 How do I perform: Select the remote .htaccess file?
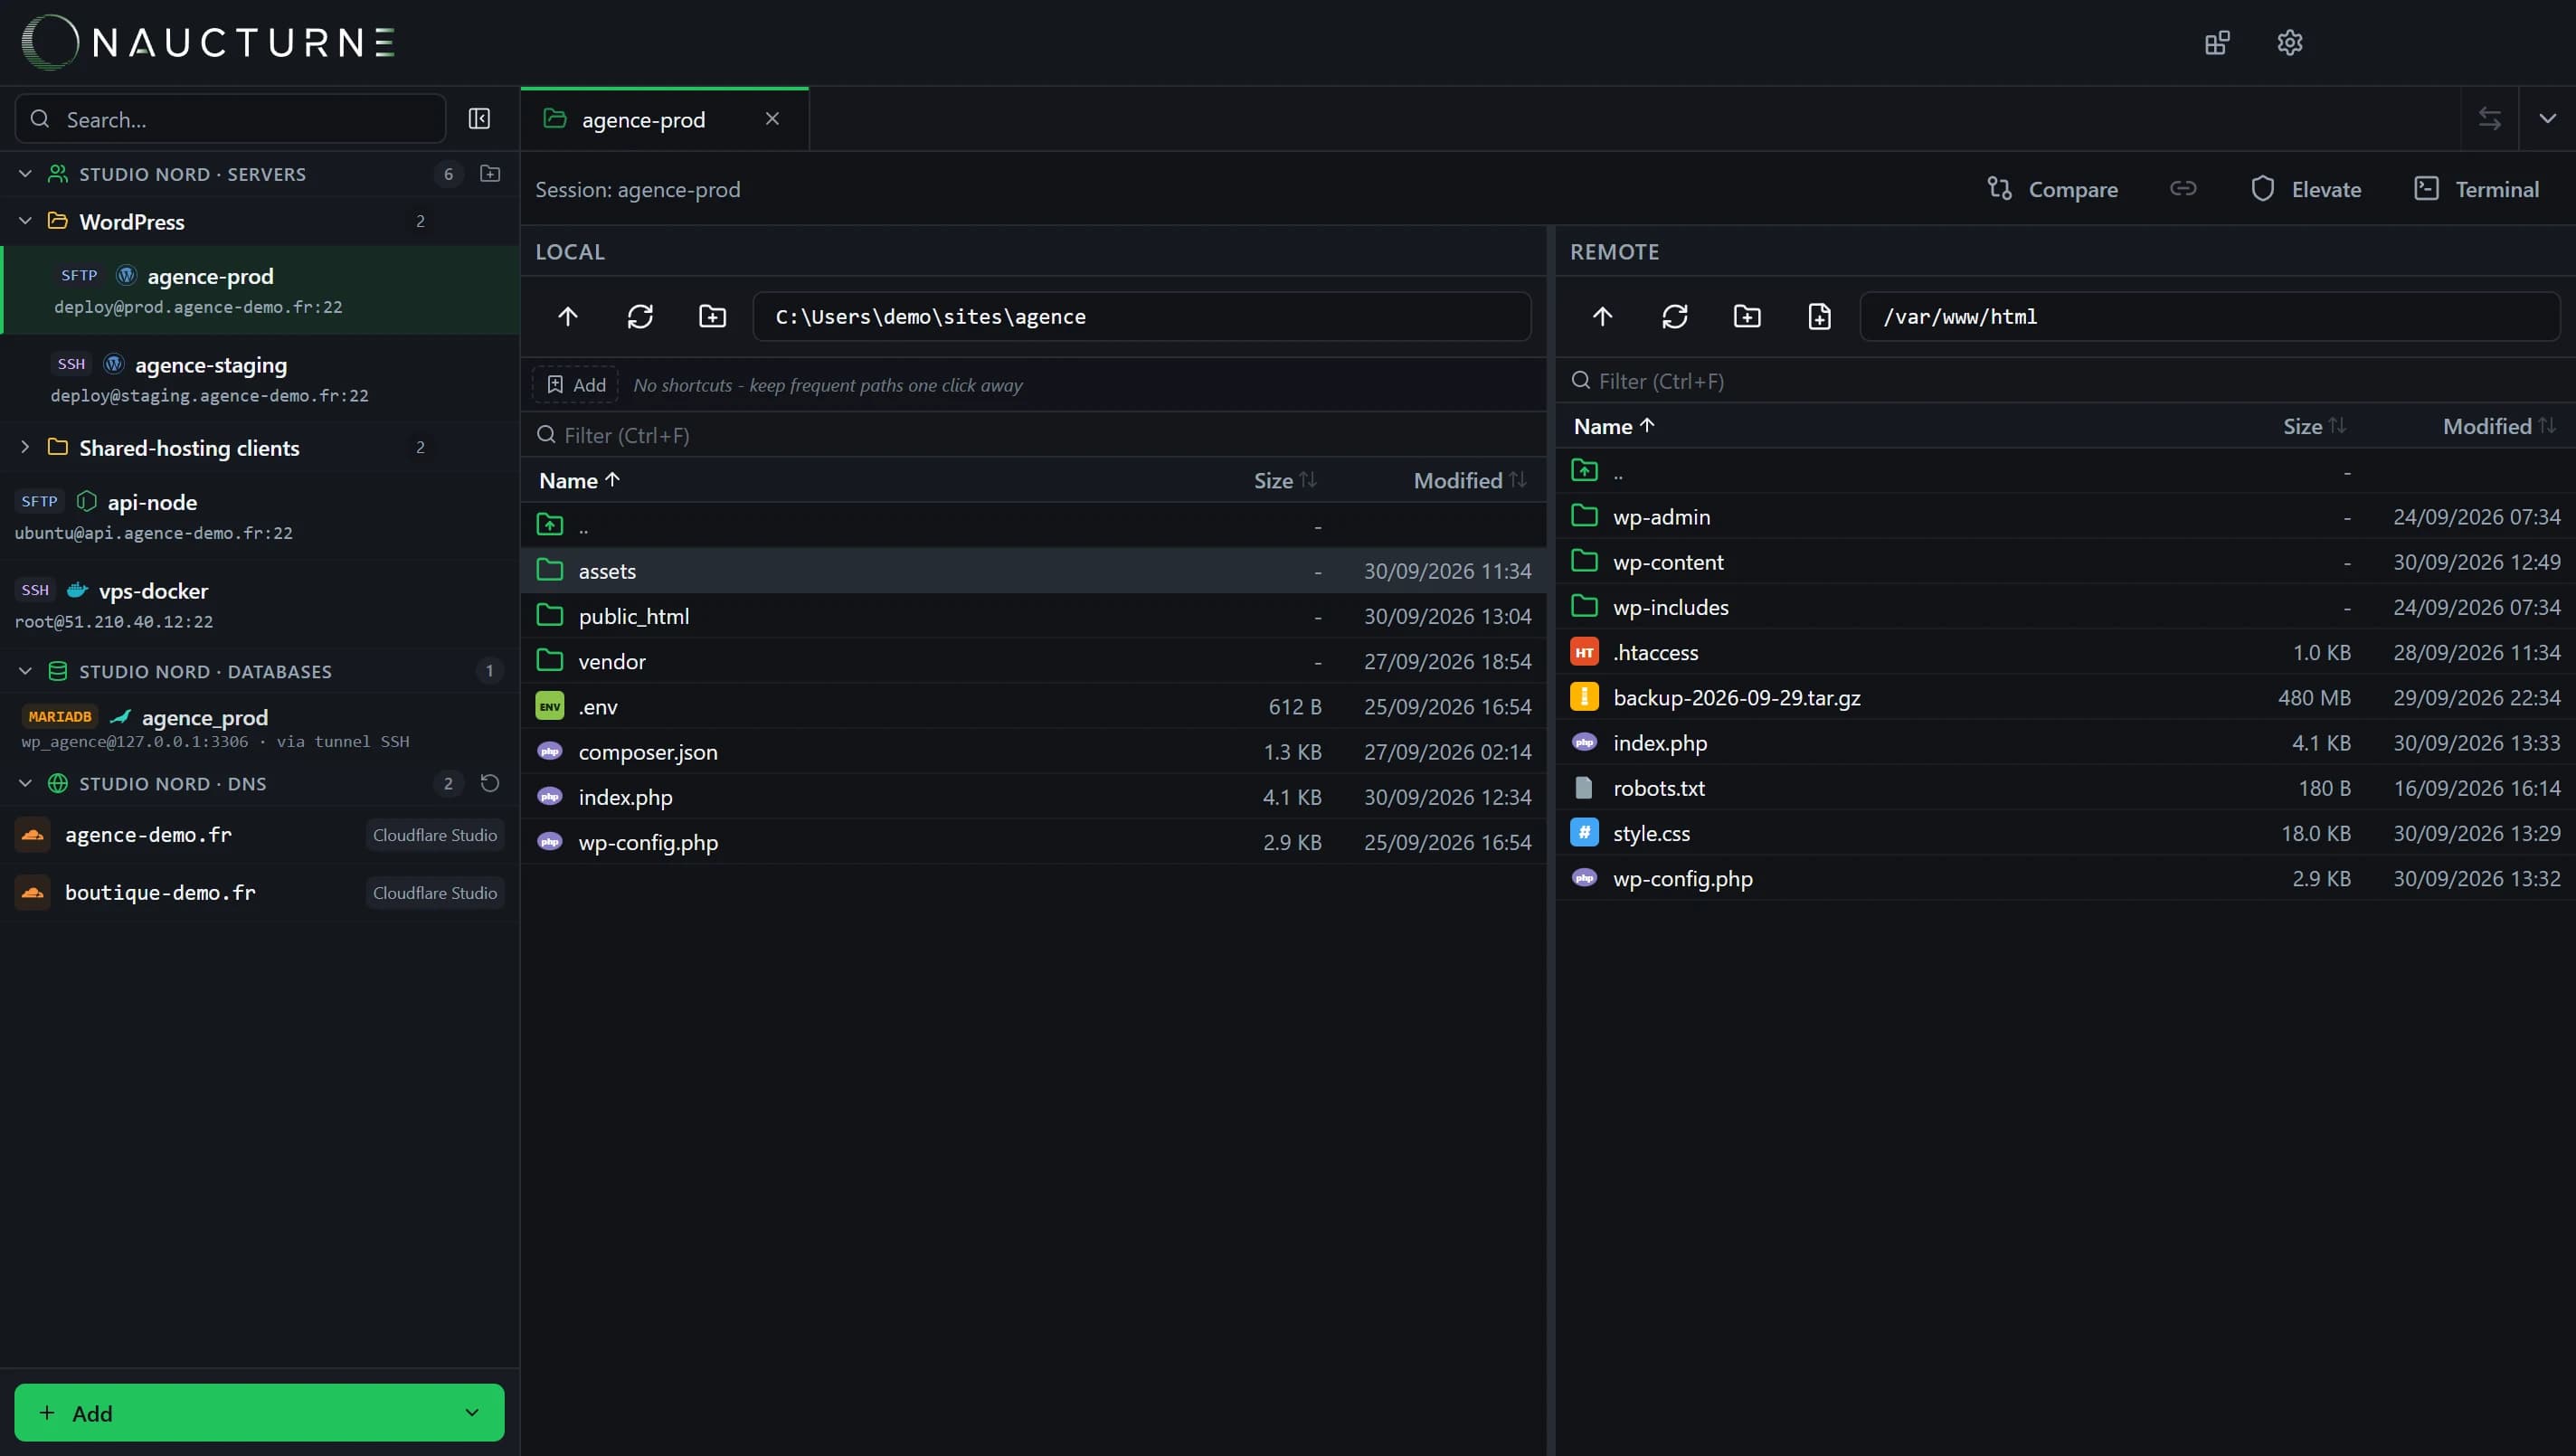[2065, 652]
